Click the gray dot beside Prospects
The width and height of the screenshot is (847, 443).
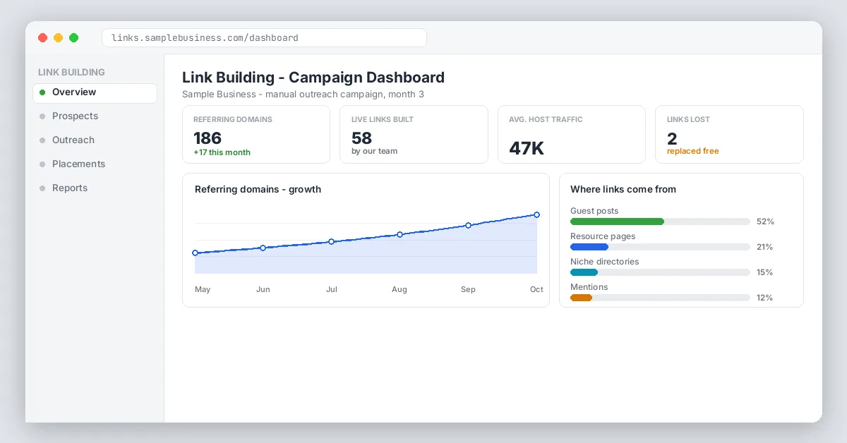coord(42,116)
